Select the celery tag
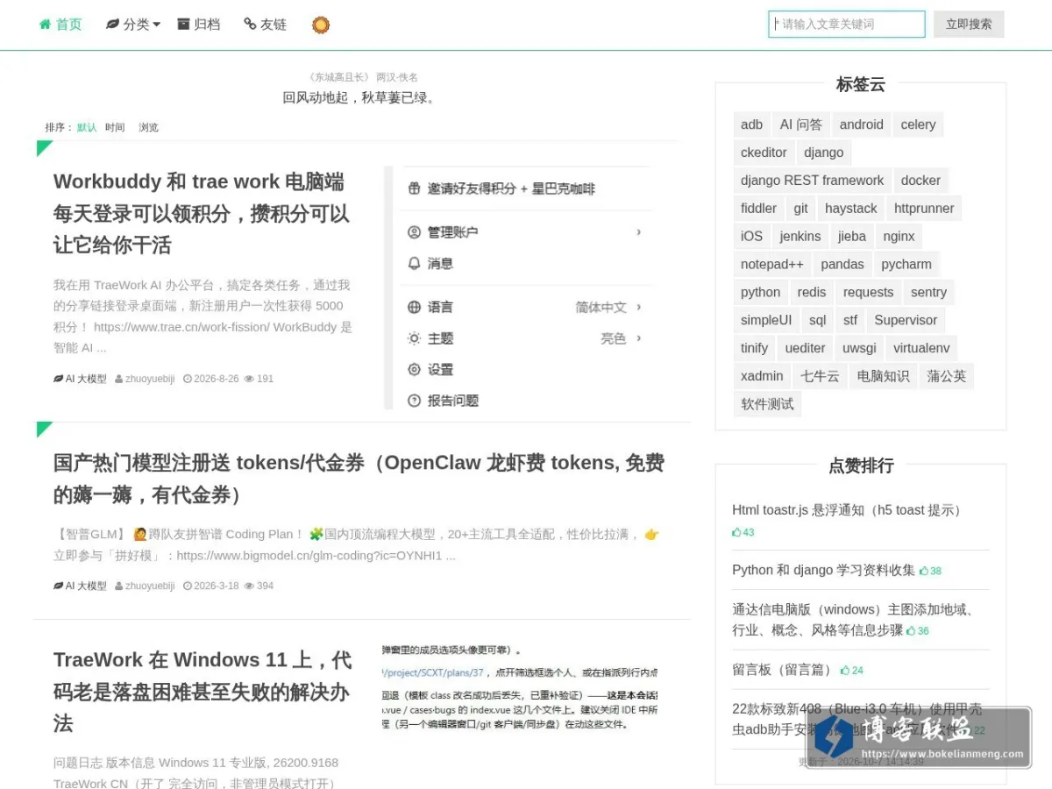Screen dimensions: 1052x789 918,124
